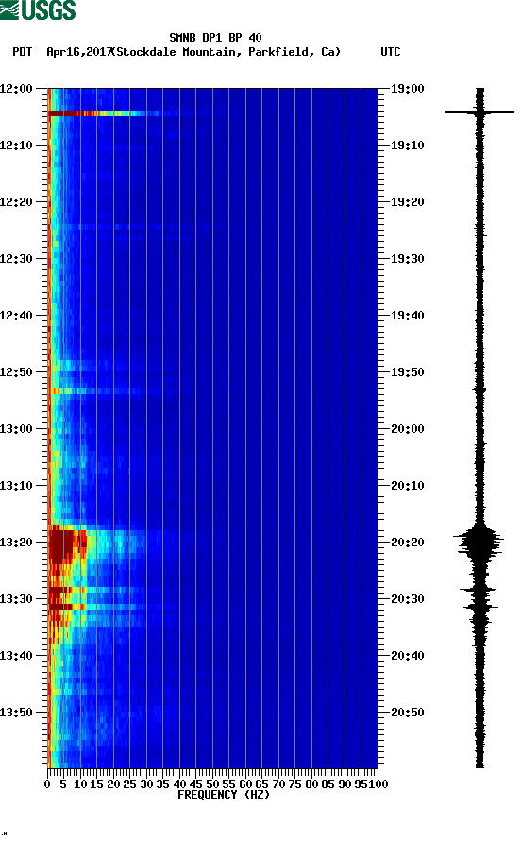Click the "12:40" PDT time label
Screen dimensions: 521x844
tap(16, 315)
